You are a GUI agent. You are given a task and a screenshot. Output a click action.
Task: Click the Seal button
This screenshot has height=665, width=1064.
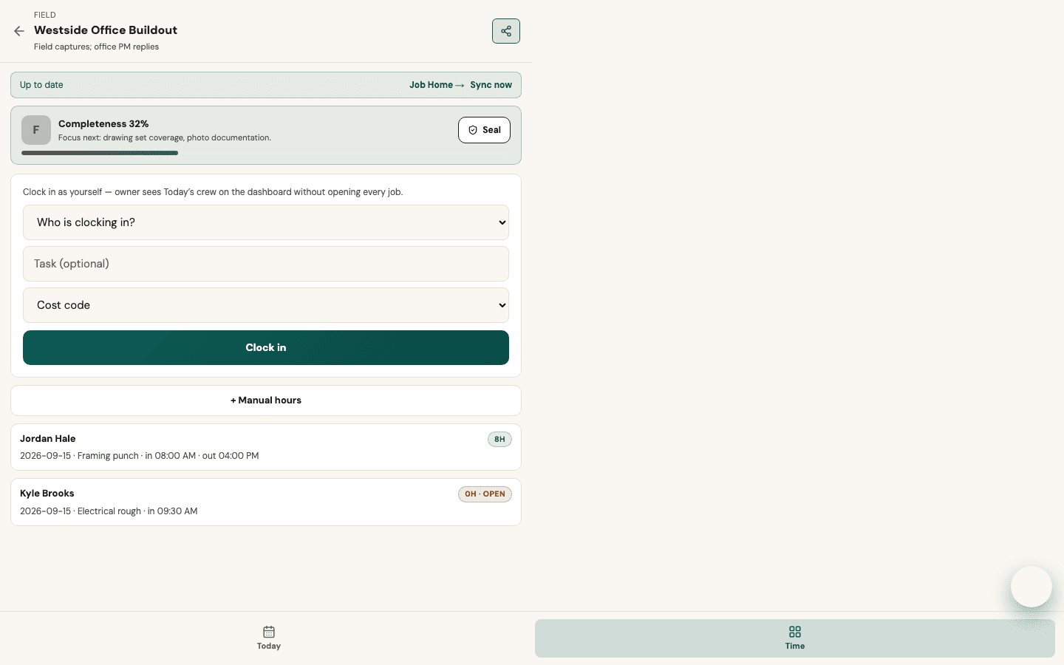[484, 130]
